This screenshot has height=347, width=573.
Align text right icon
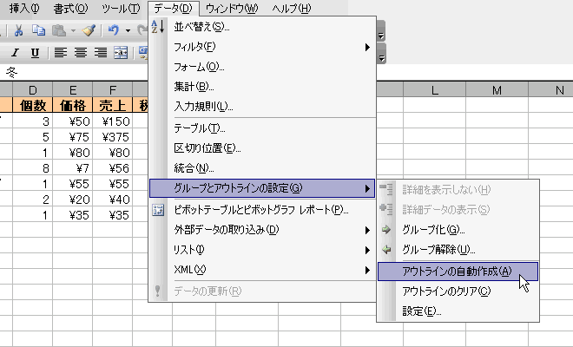(101, 53)
